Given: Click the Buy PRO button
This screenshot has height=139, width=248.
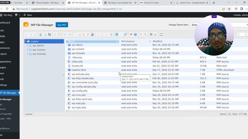Looking at the screenshot, I should pos(62,25).
